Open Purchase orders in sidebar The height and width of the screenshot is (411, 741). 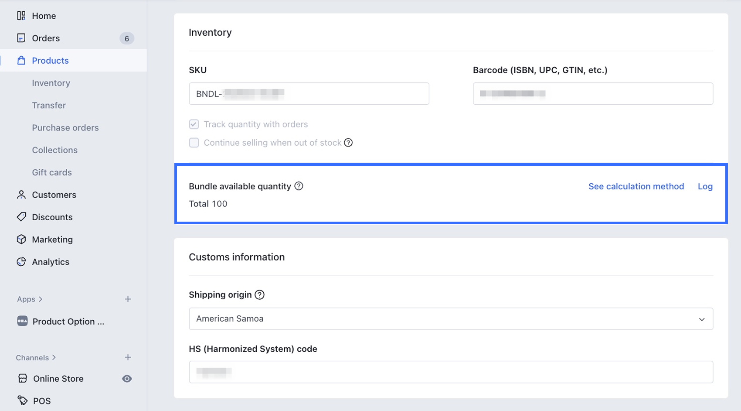[x=65, y=128]
